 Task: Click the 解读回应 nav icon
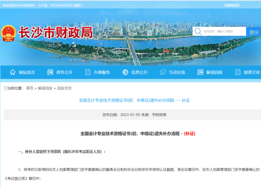(x=201, y=72)
